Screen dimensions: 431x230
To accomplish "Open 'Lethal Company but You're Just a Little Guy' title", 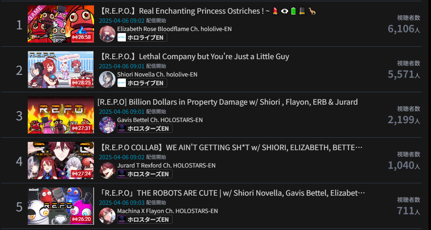I will 194,57.
